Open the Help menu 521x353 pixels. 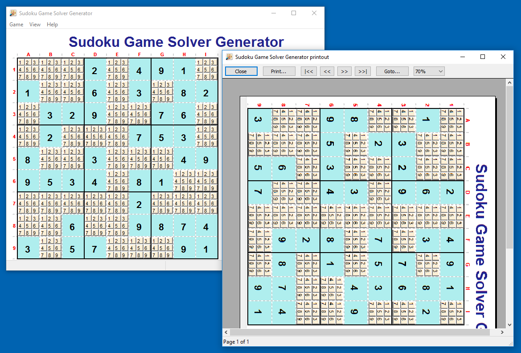[x=52, y=25]
